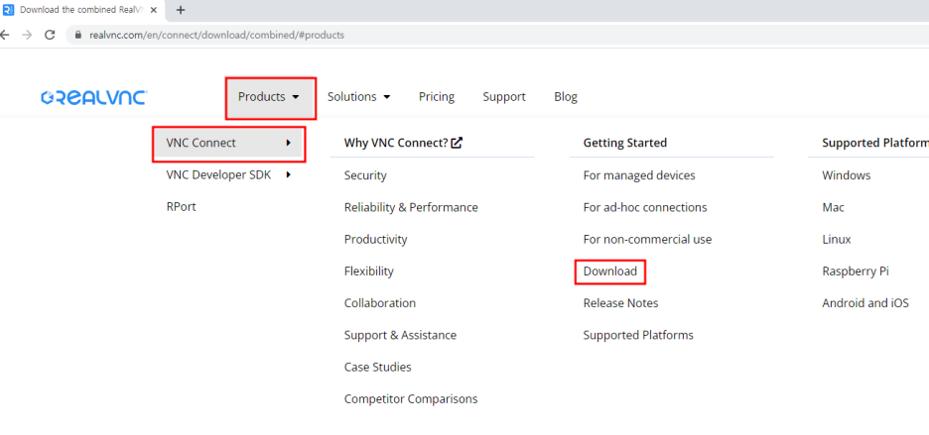
Task: Open the Support page
Action: click(x=504, y=96)
